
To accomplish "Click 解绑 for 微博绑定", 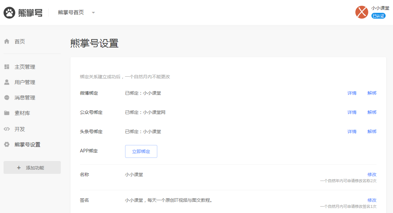I will point(372,93).
